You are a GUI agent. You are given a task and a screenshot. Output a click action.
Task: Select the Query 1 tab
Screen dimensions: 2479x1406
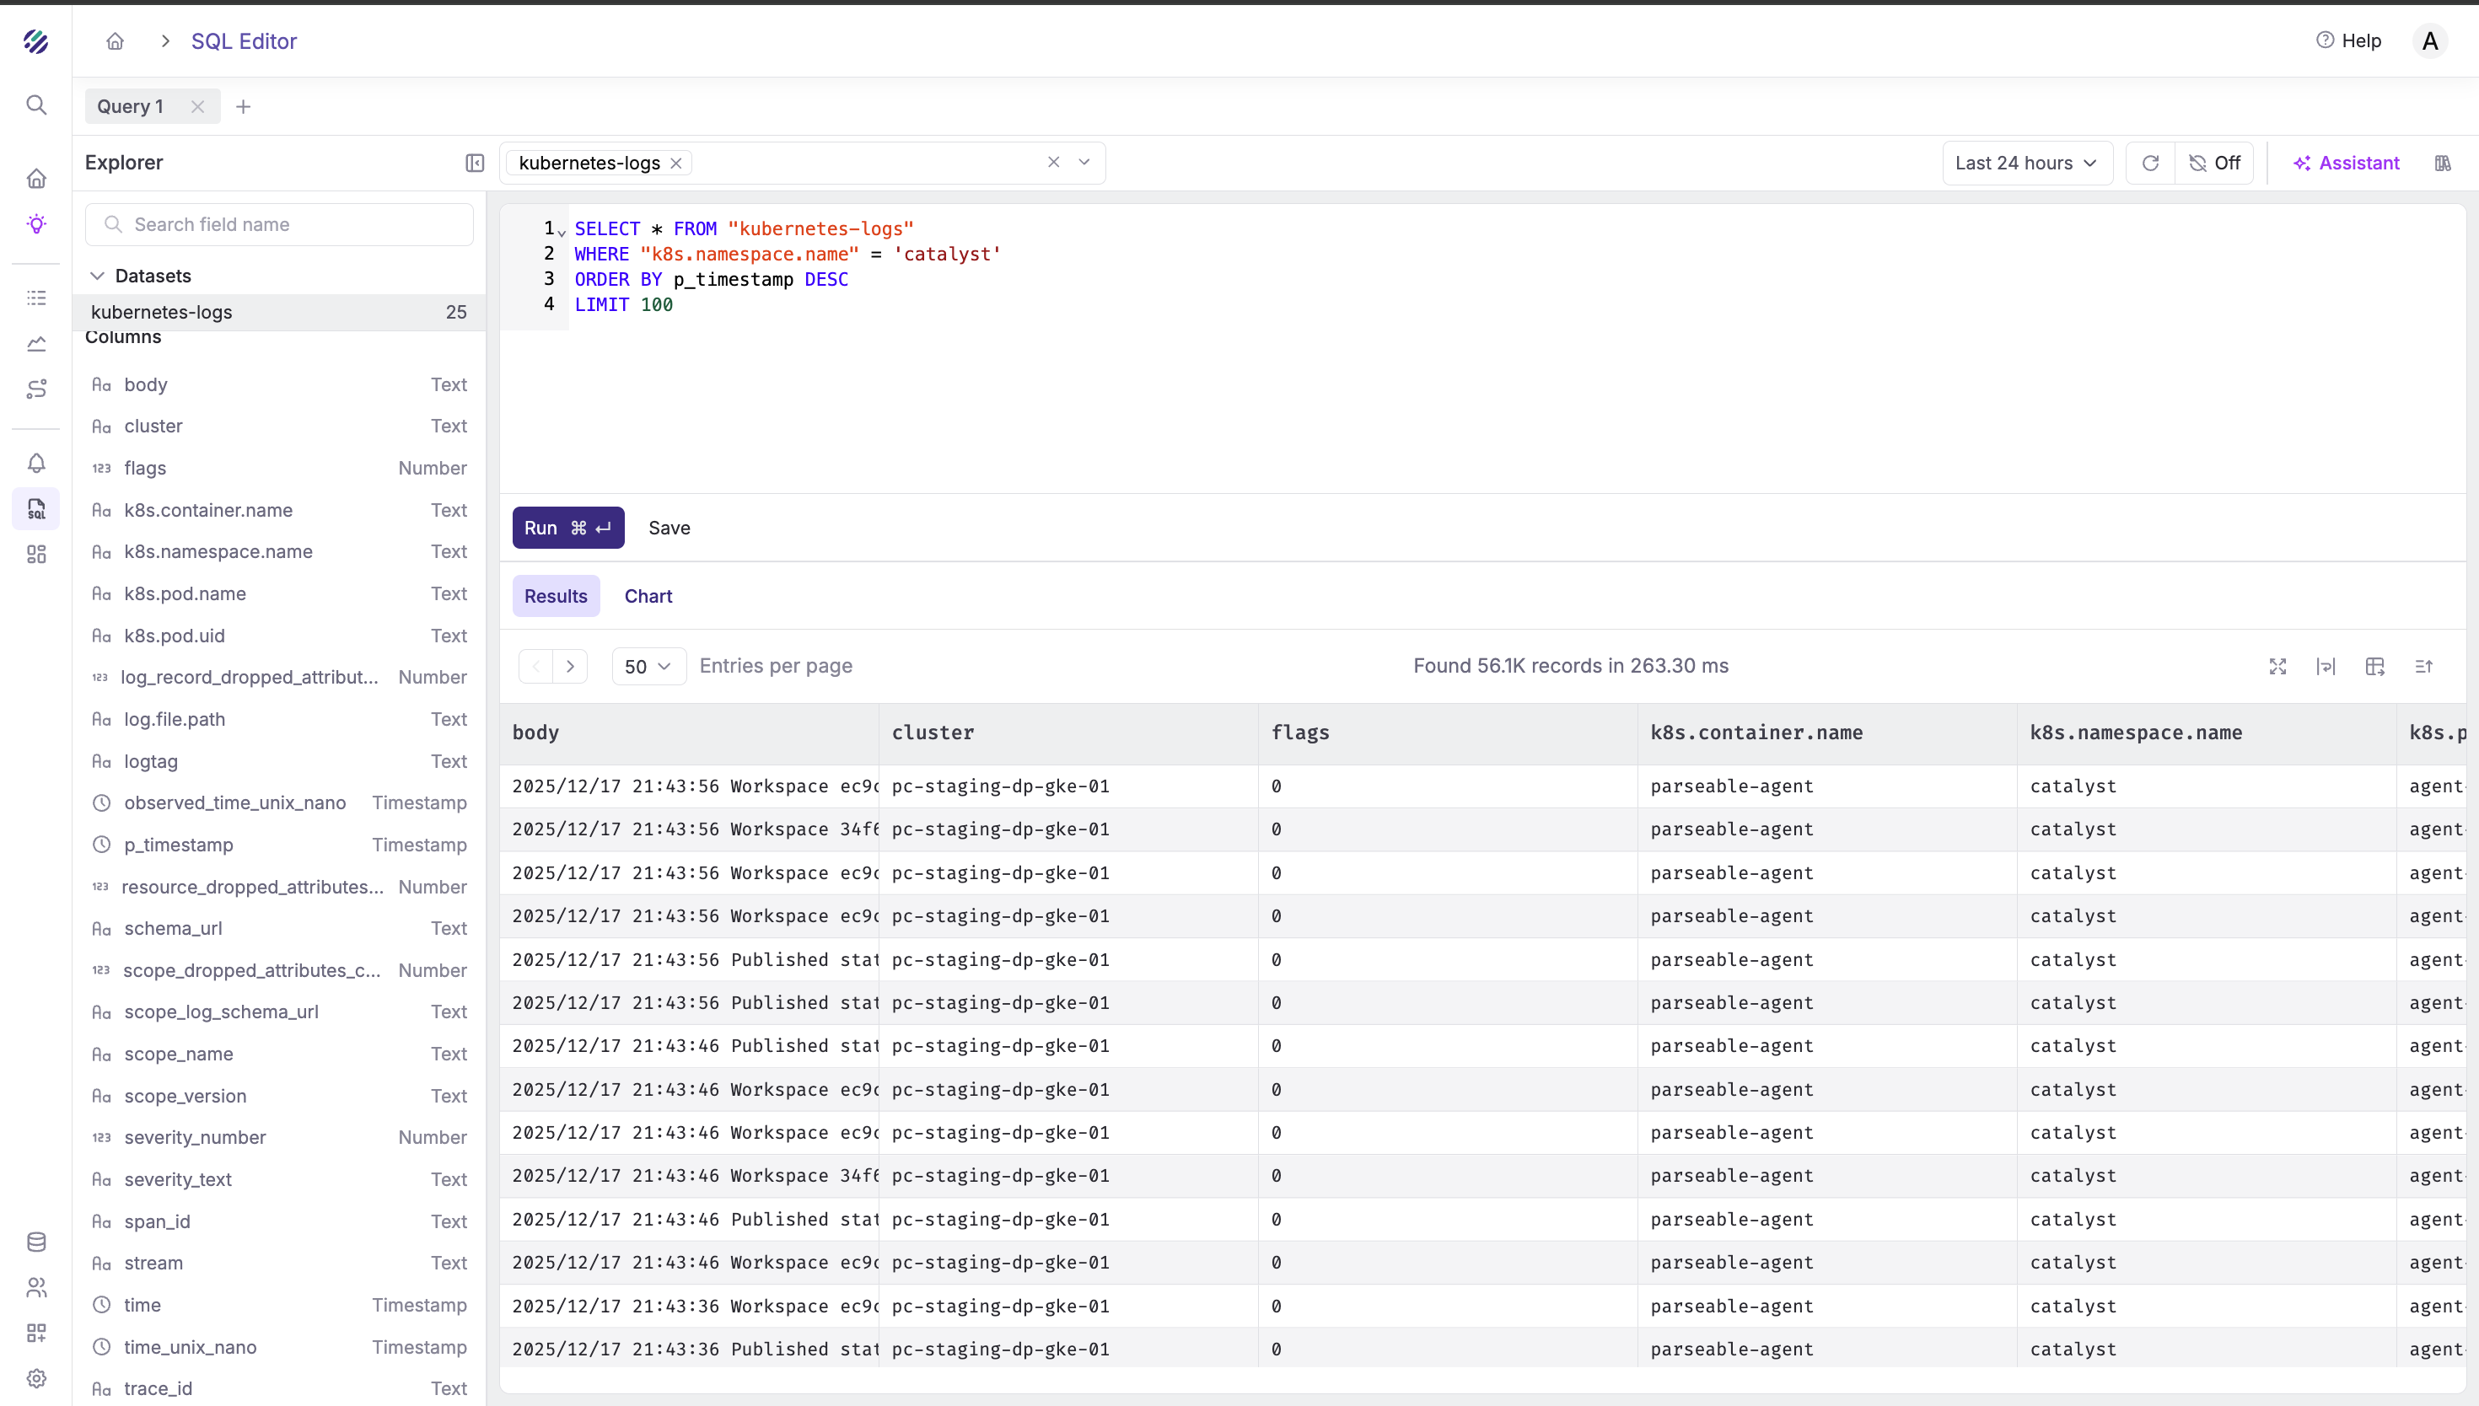point(131,106)
